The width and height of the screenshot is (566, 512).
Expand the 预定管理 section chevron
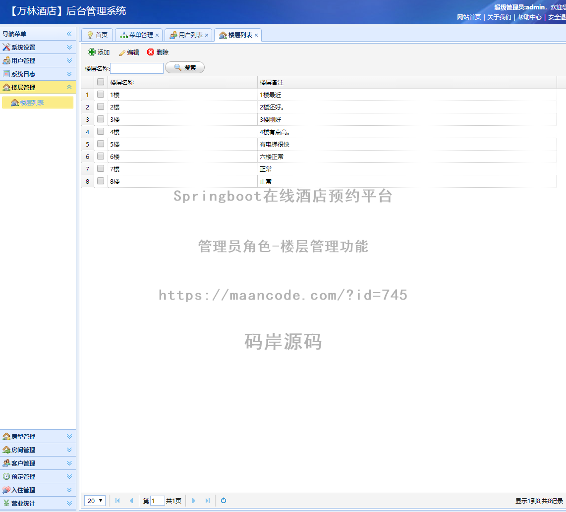point(69,476)
